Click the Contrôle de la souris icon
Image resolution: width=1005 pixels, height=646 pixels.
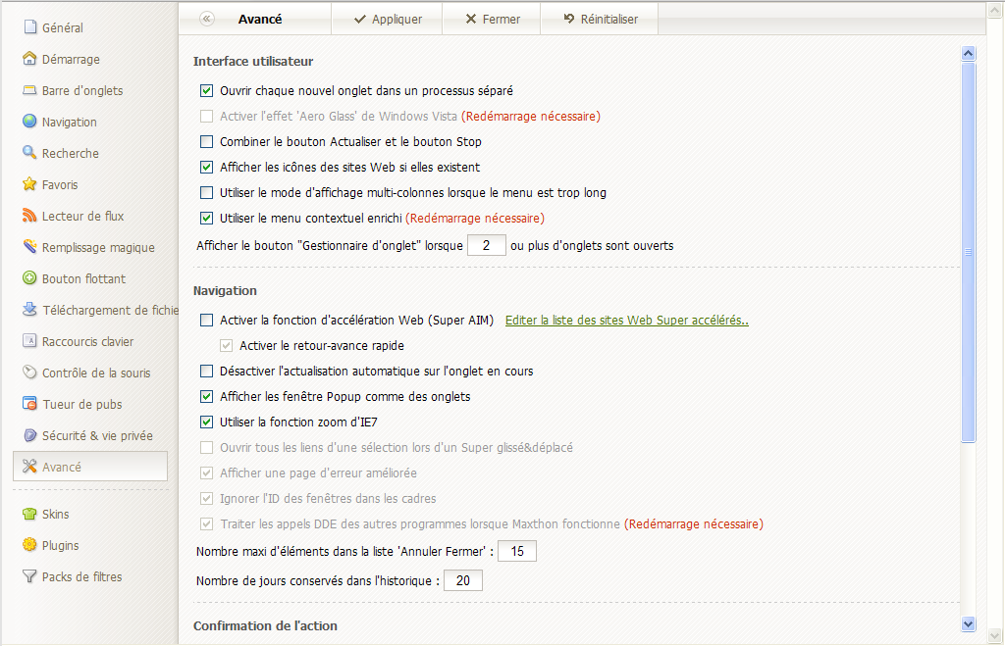pos(29,372)
